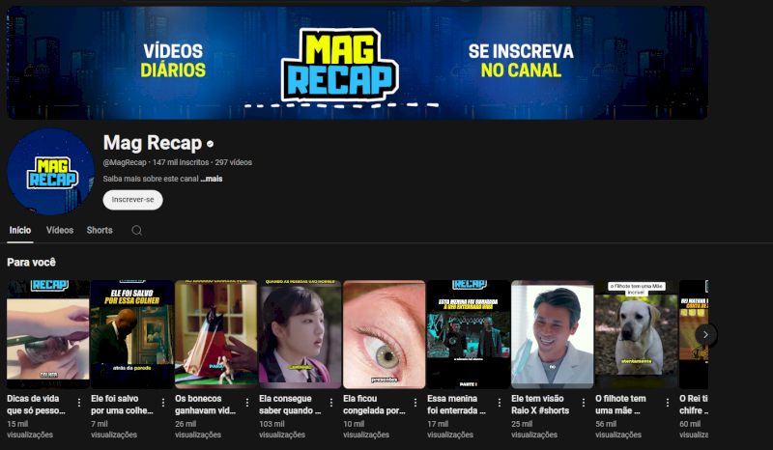Click the Mag Recap channel banner

pyautogui.click(x=358, y=63)
